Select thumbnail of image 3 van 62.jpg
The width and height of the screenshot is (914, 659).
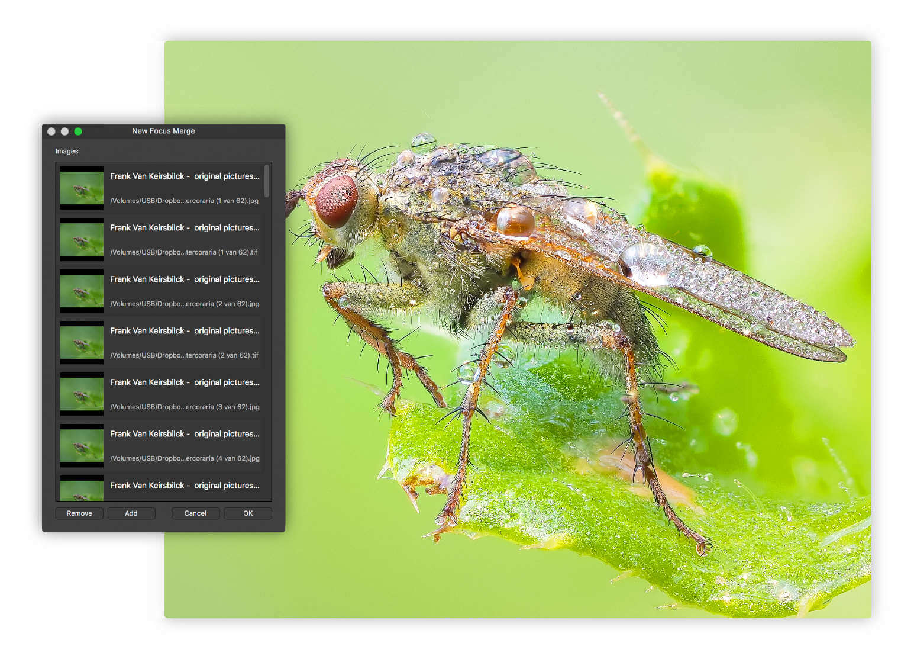point(82,394)
